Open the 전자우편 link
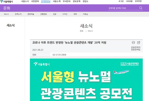Image resolution: width=149 pixels, height=101 pixels. point(138,1)
